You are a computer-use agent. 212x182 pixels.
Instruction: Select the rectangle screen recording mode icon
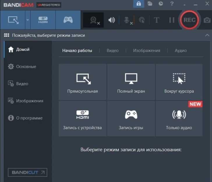pos(13,20)
